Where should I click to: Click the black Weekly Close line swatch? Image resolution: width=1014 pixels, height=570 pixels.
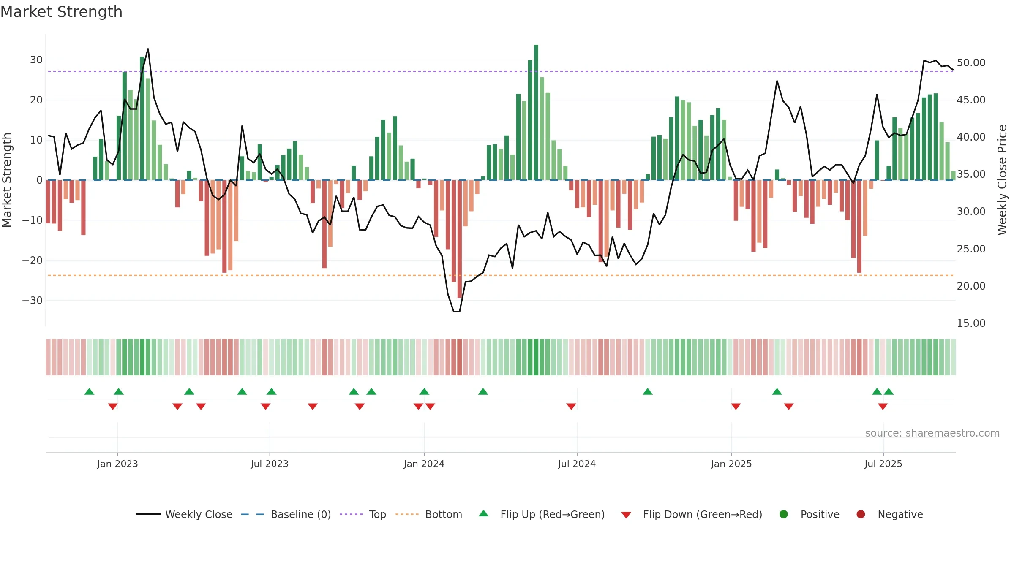tap(148, 514)
